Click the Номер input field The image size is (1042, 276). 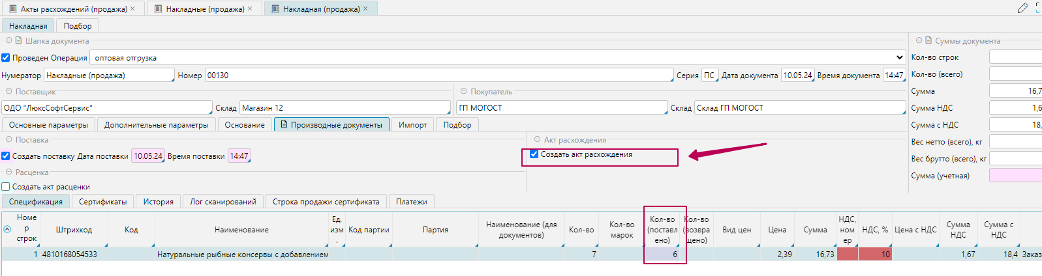point(437,76)
